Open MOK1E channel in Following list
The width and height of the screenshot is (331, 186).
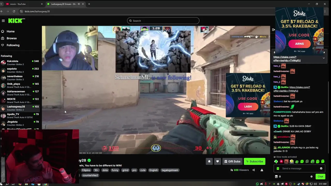click(x=20, y=100)
